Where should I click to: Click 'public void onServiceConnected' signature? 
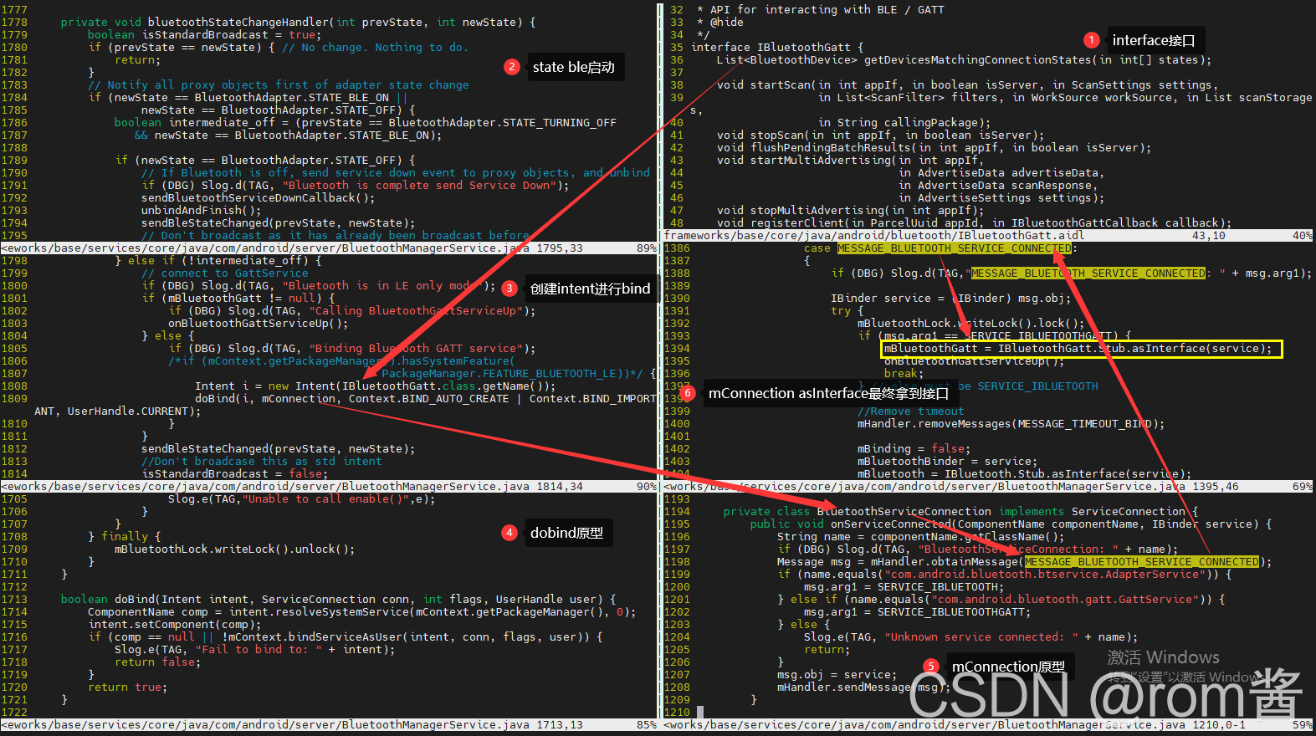(x=1011, y=524)
